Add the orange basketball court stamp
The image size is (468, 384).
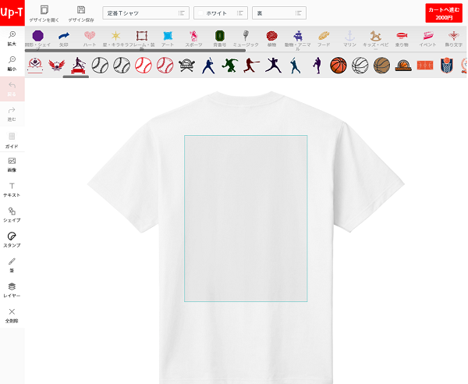(425, 66)
